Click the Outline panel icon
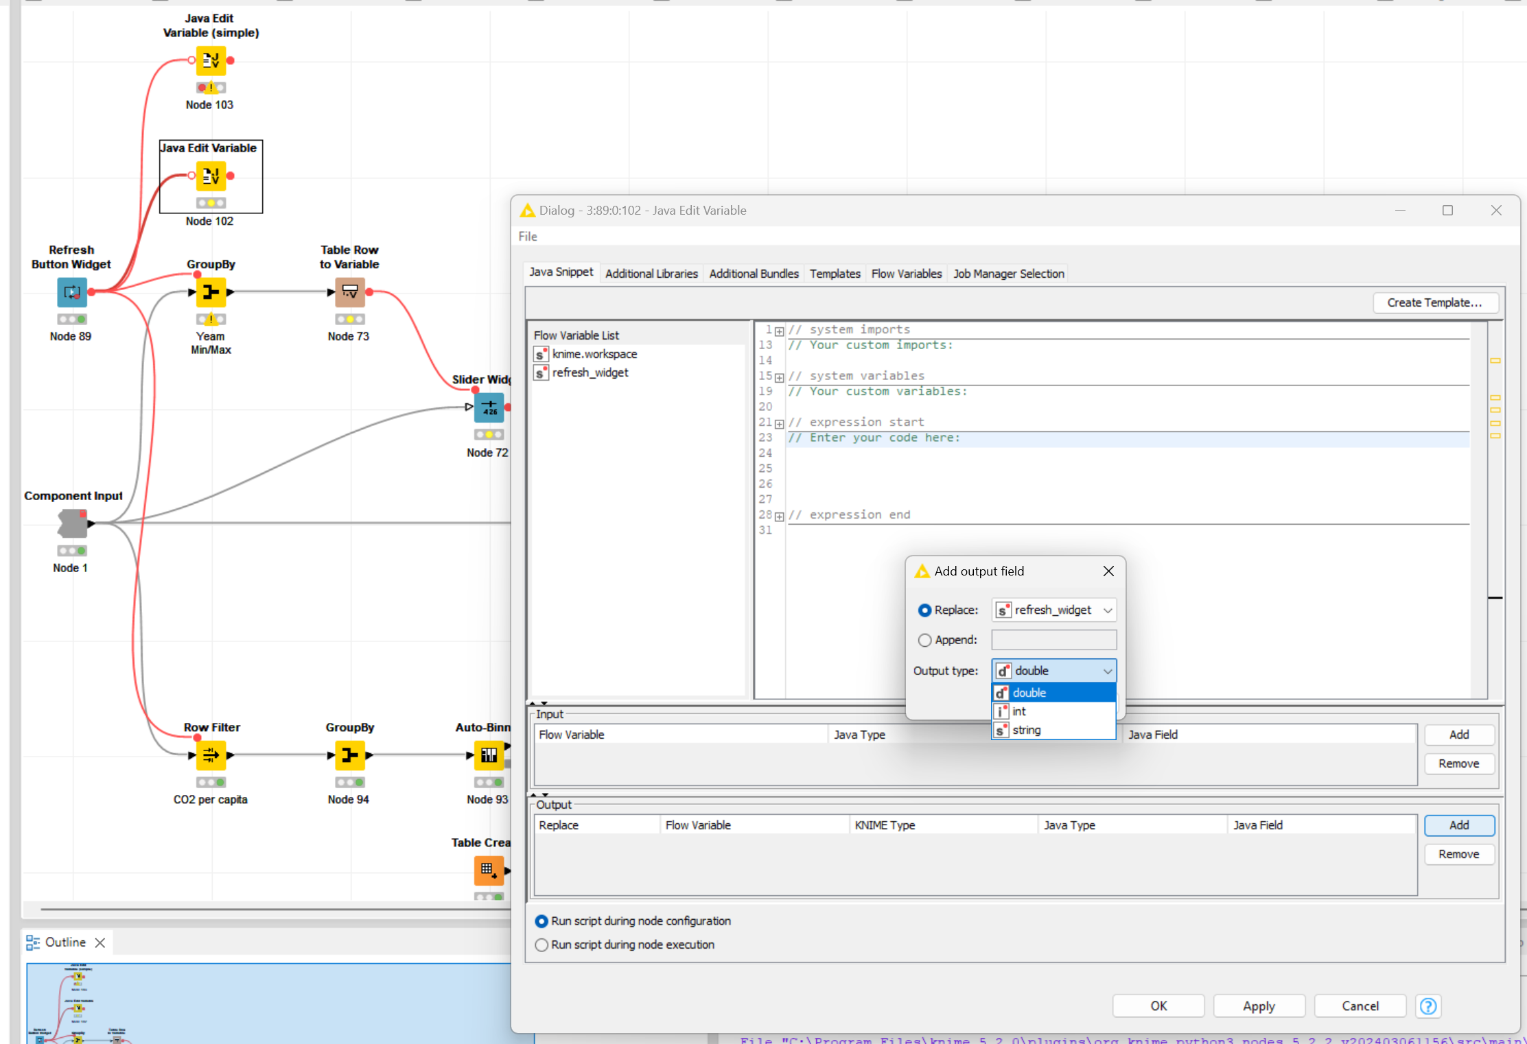 tap(33, 942)
